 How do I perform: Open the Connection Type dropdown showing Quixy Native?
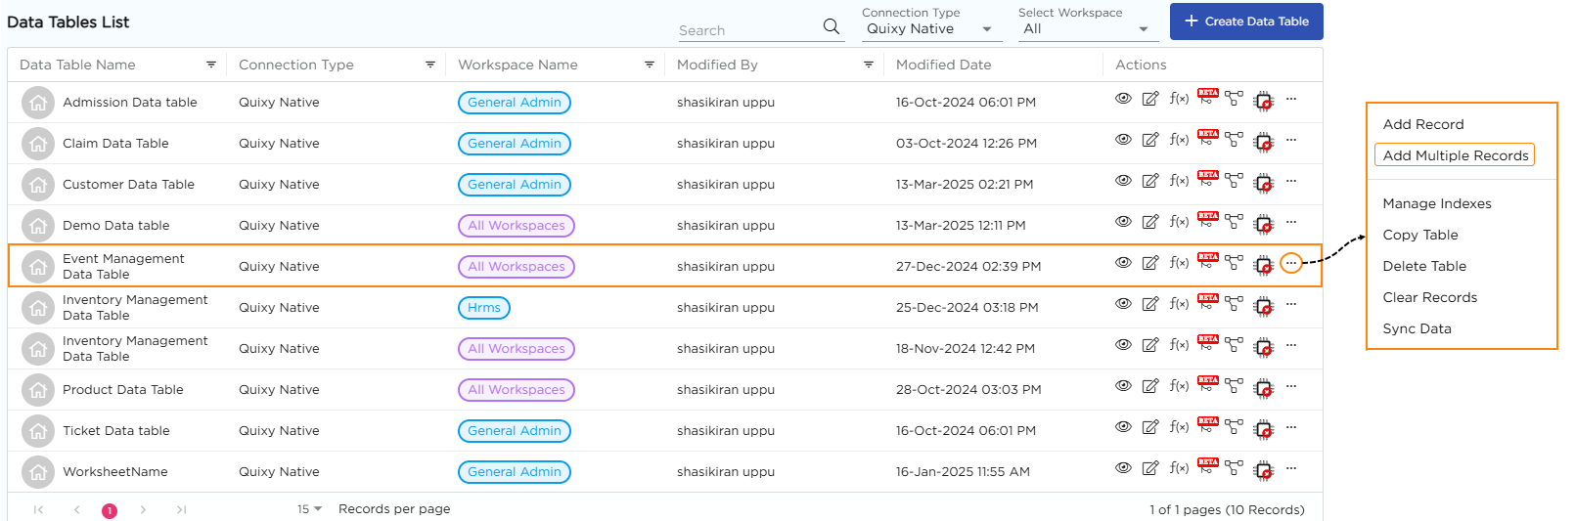pyautogui.click(x=928, y=29)
